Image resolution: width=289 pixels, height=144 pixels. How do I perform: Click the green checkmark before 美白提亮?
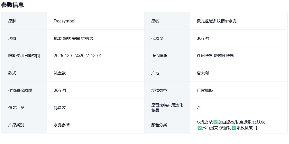click(x=216, y=122)
